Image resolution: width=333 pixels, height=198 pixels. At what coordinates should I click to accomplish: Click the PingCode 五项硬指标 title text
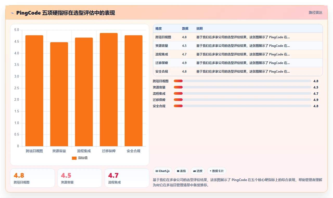pyautogui.click(x=66, y=13)
